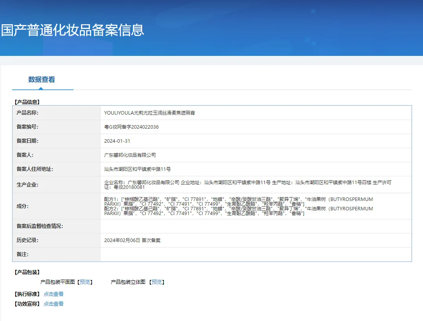This screenshot has width=423, height=321.
Task: Select the 生产企业 label cell
Action: (x=56, y=185)
